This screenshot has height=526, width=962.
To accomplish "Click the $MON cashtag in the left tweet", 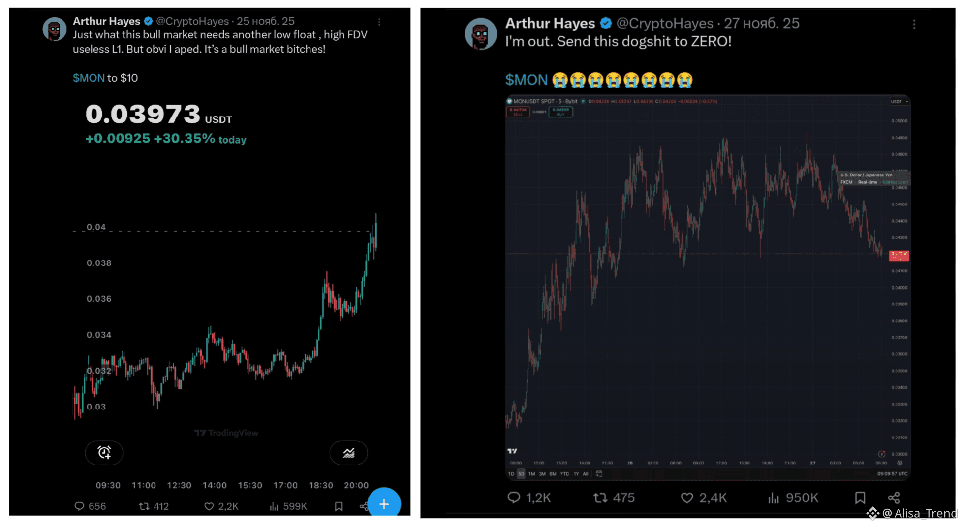I will click(x=89, y=78).
